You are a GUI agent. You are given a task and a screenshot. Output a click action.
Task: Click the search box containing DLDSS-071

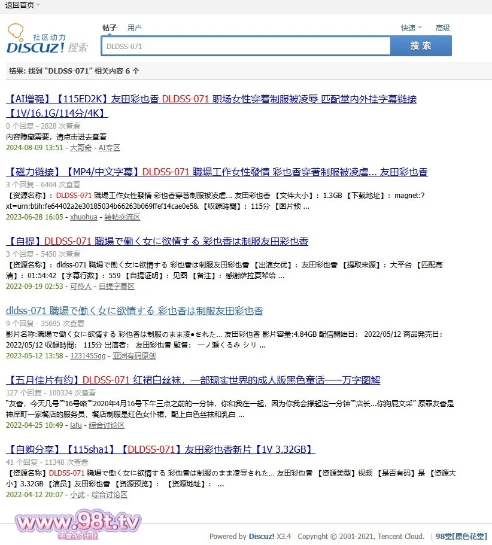(245, 46)
